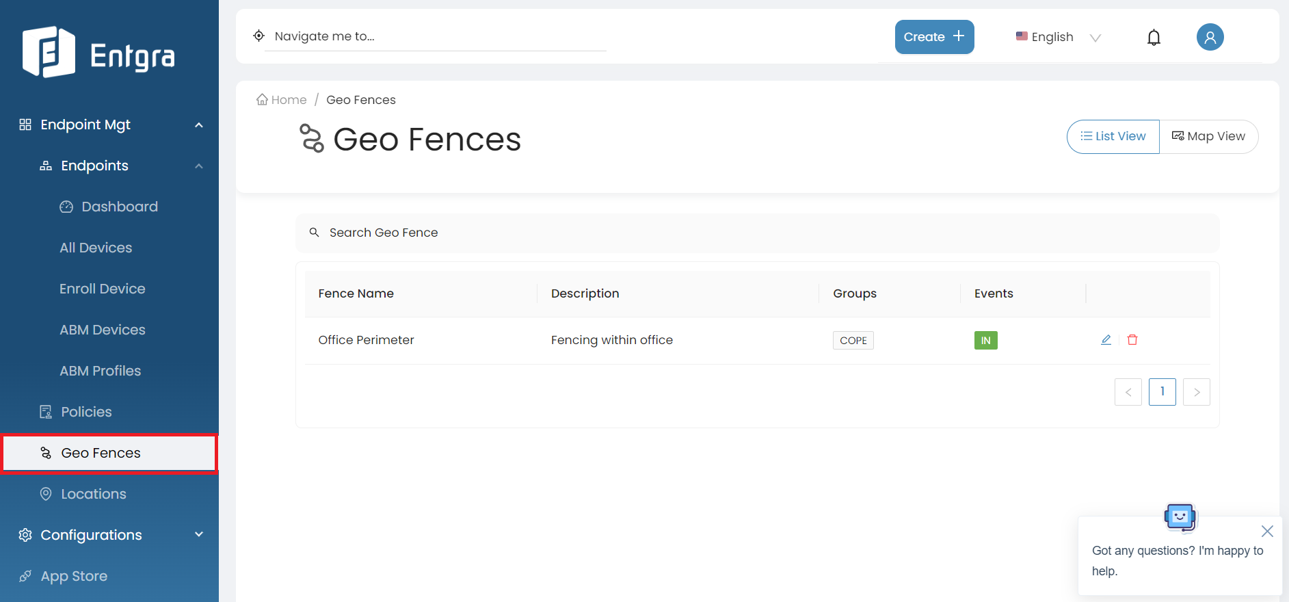Switch to List View
The image size is (1289, 602).
click(x=1113, y=137)
